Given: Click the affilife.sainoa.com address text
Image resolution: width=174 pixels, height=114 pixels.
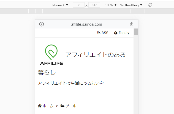Looking at the screenshot, I should click(x=86, y=24).
